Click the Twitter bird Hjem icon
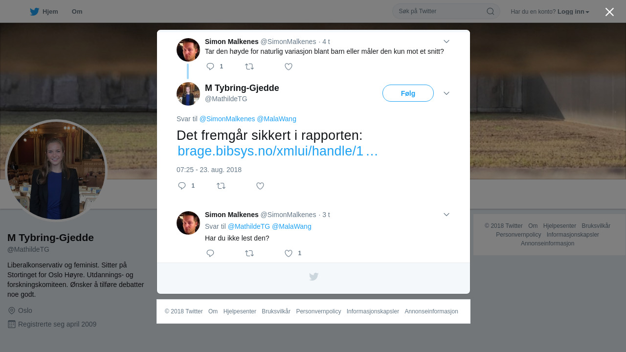This screenshot has height=352, width=626. (x=34, y=12)
